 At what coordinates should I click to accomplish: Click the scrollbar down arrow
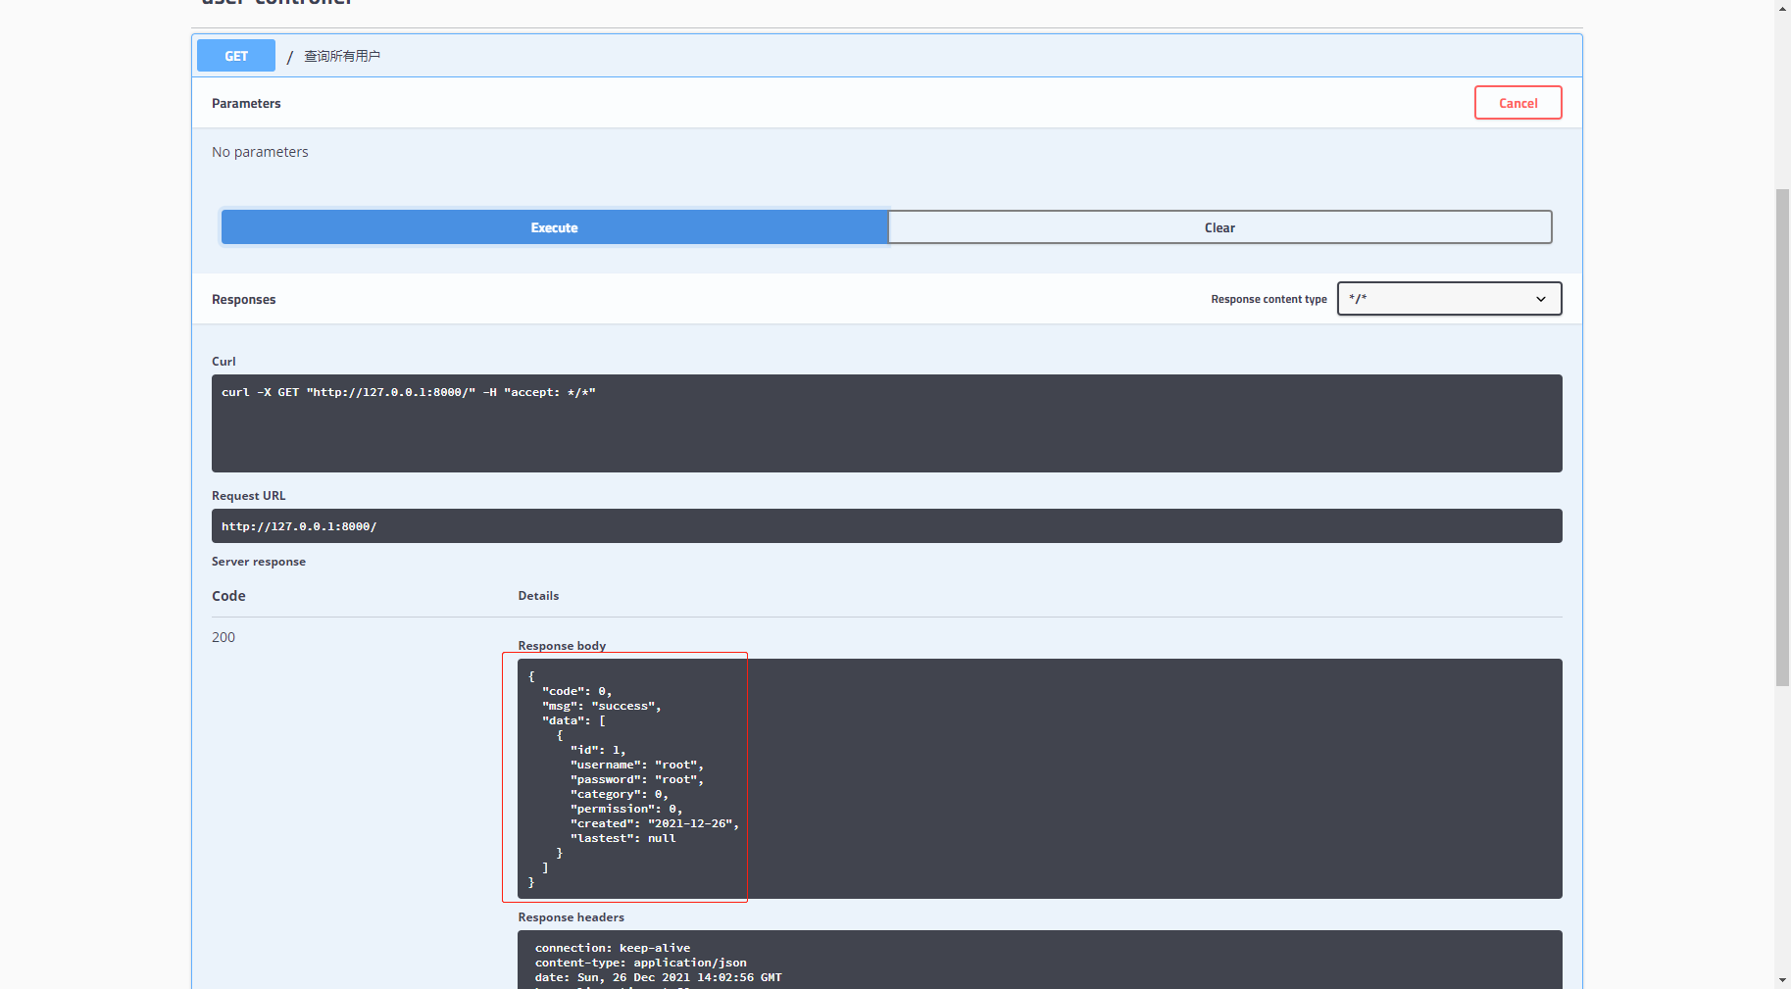pos(1782,980)
